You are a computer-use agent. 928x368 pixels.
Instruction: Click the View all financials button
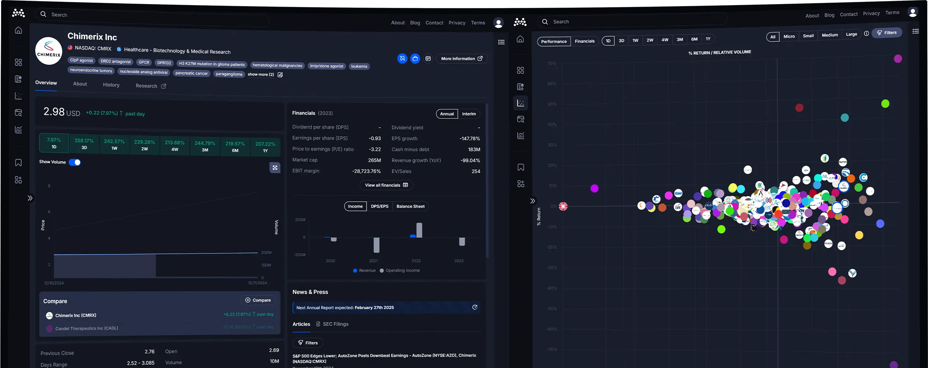coord(386,185)
